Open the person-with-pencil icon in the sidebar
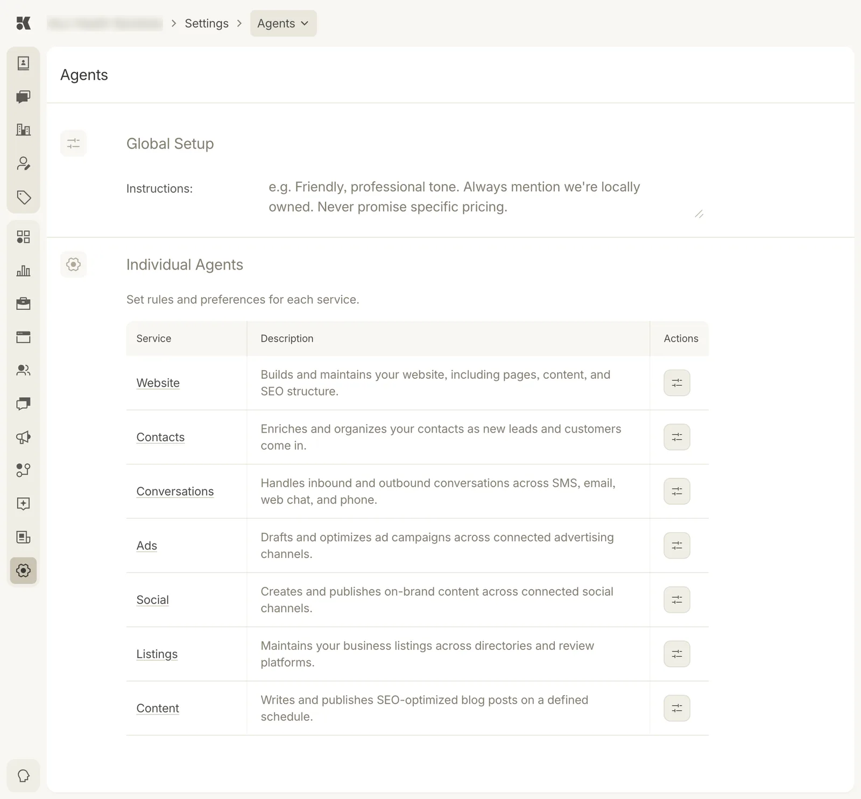Image resolution: width=861 pixels, height=799 pixels. (x=23, y=164)
